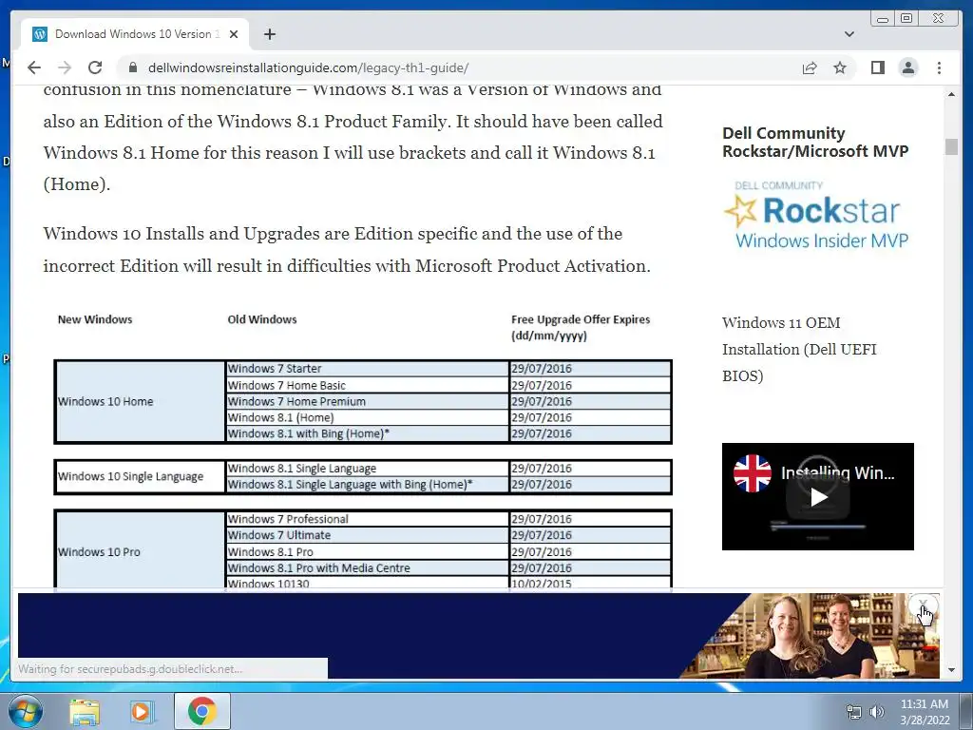
Task: Click the Chrome taskbar icon
Action: point(201,711)
